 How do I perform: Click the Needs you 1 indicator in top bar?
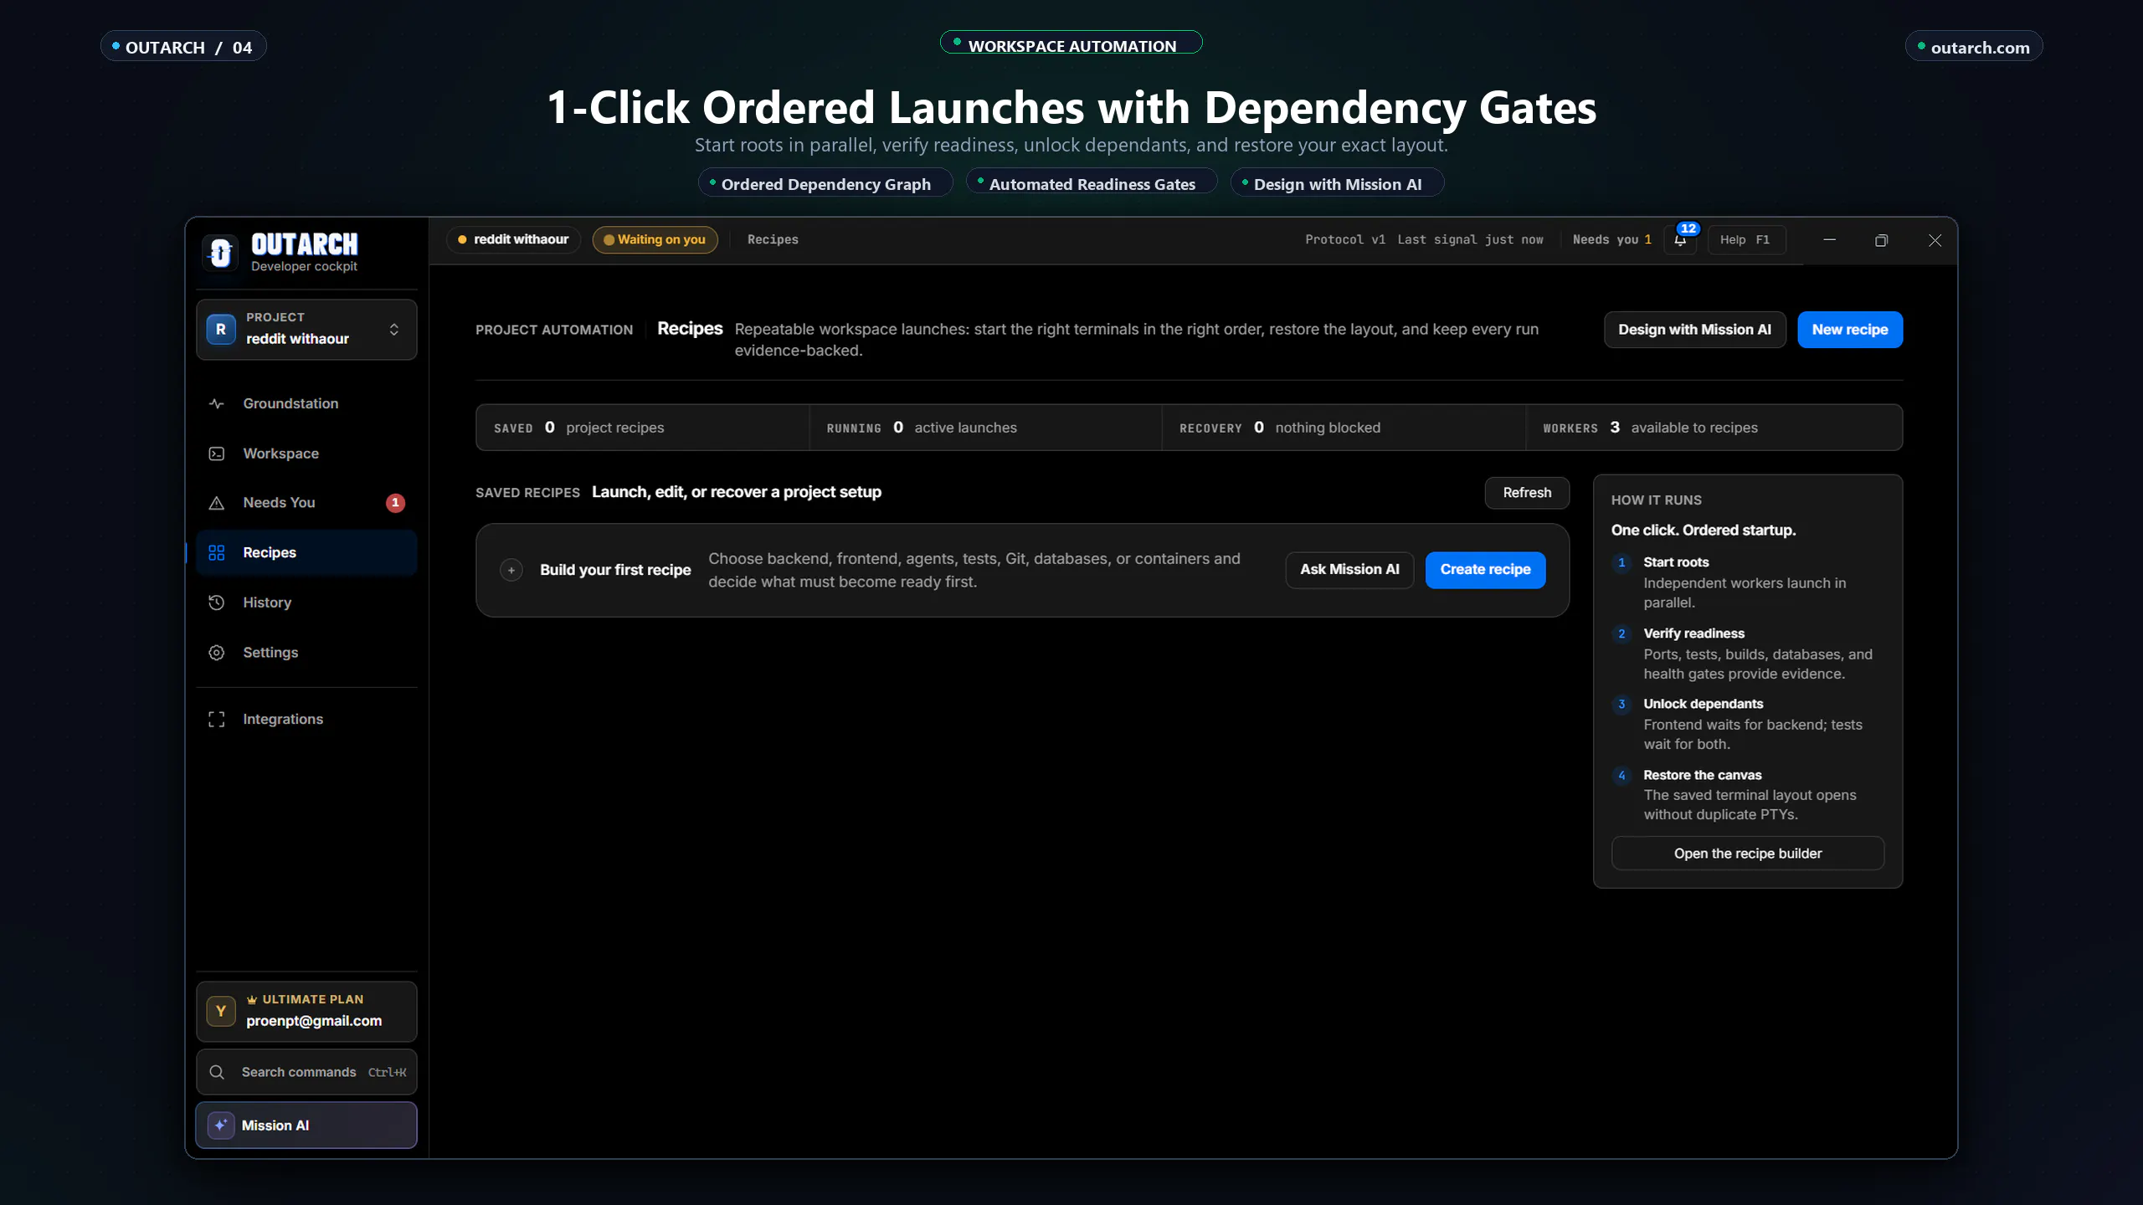pyautogui.click(x=1612, y=239)
